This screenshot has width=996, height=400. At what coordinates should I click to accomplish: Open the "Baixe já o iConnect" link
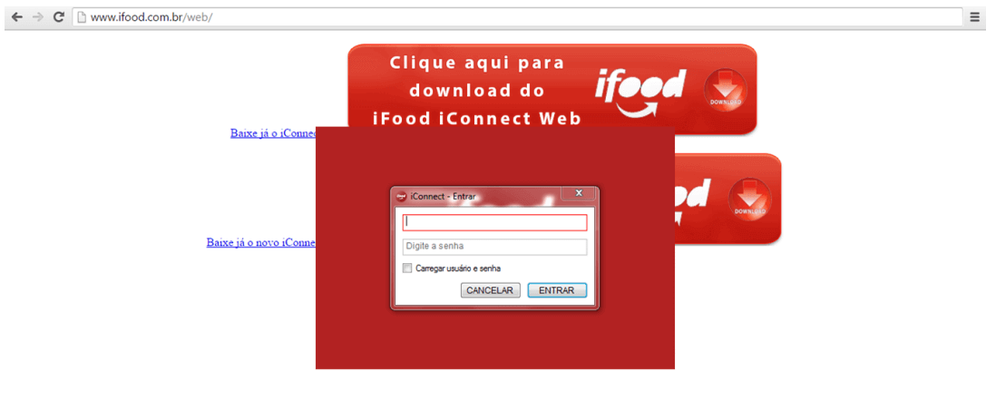pyautogui.click(x=273, y=133)
